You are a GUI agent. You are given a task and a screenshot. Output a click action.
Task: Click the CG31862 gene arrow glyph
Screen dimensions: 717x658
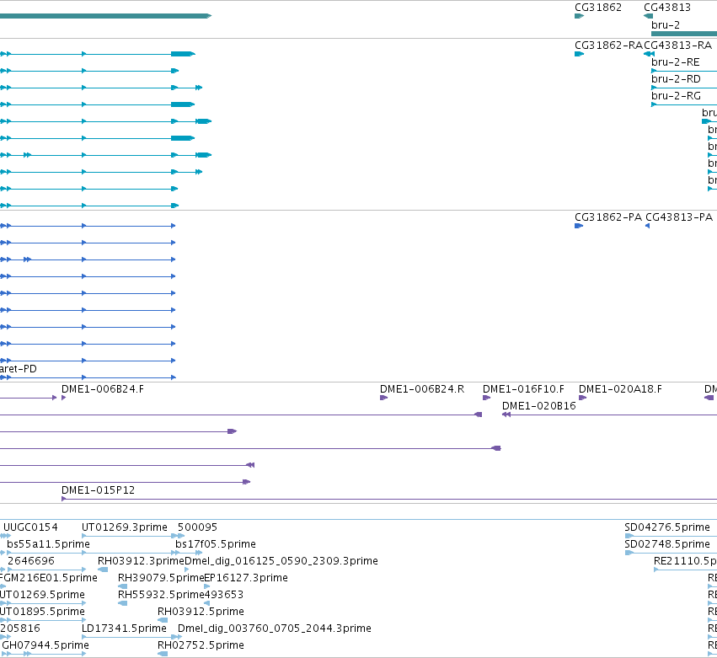[580, 16]
